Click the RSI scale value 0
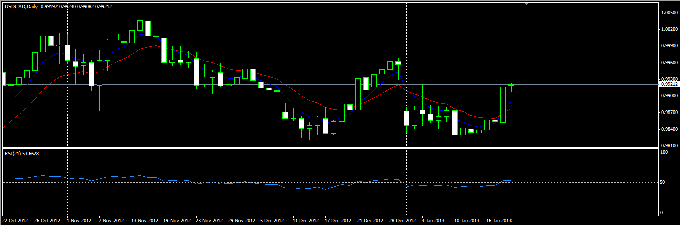The height and width of the screenshot is (226, 681). (662, 213)
